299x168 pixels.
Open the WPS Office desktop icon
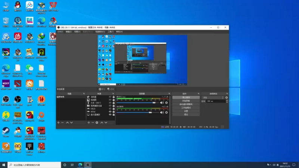pyautogui.click(x=53, y=6)
